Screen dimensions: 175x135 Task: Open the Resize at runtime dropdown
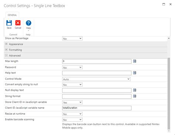[x=72, y=114]
